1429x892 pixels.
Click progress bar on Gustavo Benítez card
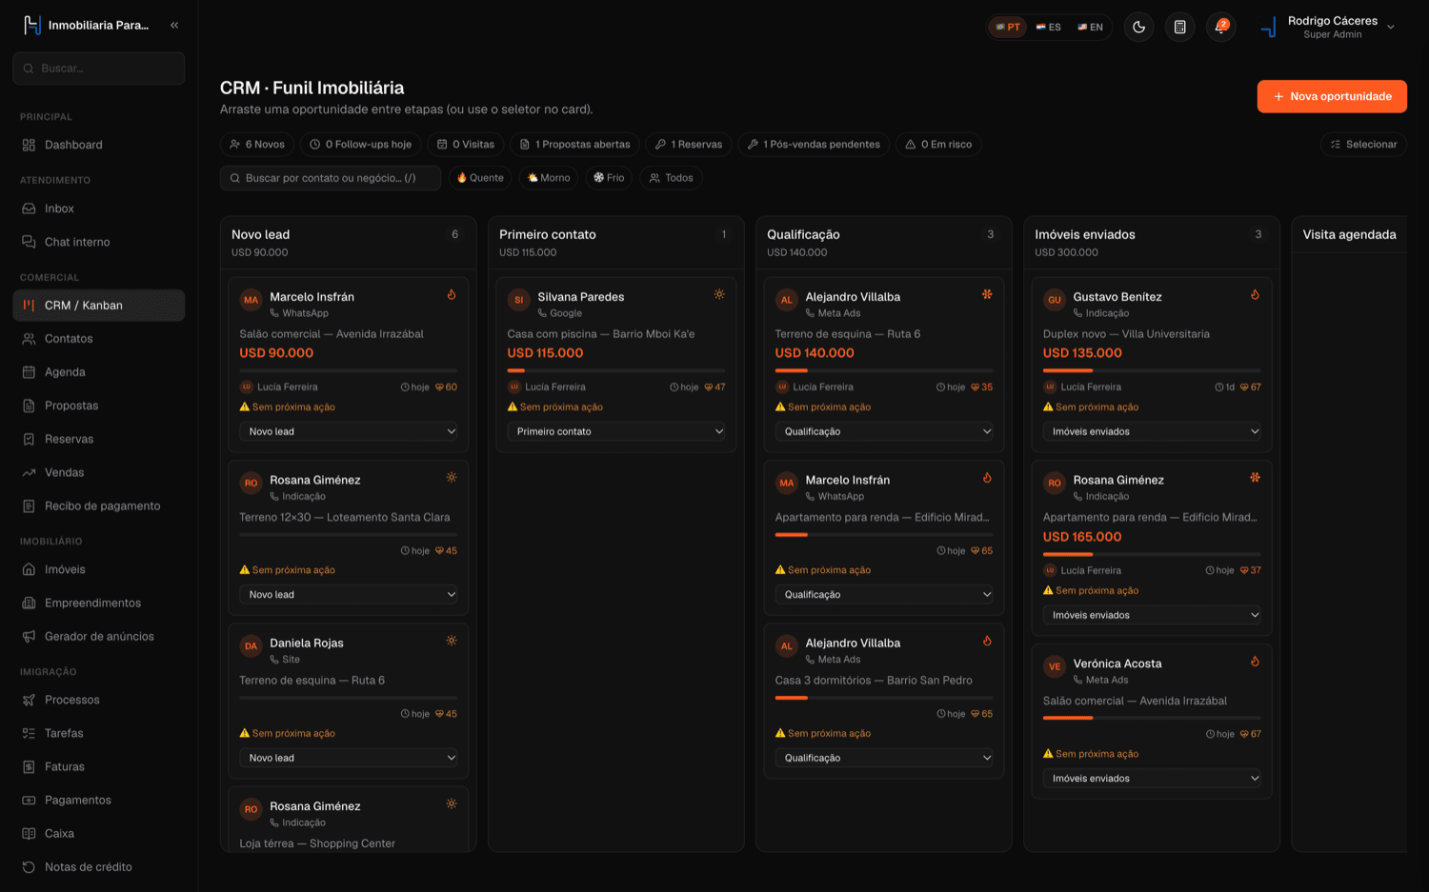(1152, 370)
